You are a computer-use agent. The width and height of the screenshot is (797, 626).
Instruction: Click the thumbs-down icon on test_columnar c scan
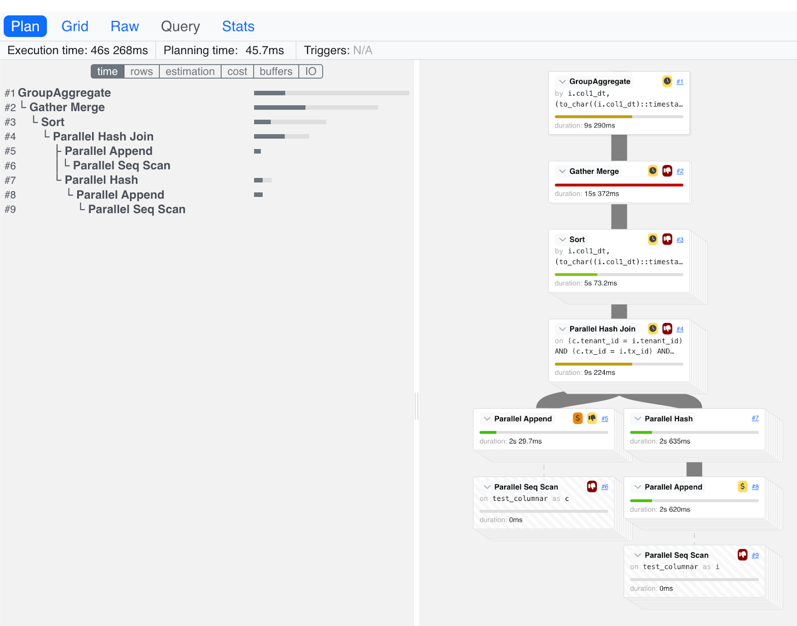(x=592, y=487)
